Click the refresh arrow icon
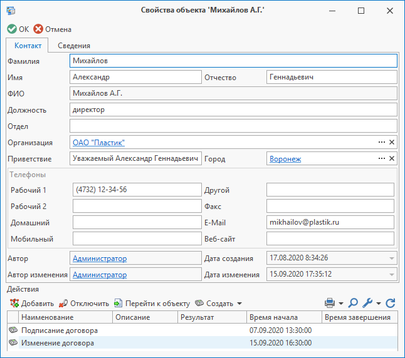Viewport: 405px width, 358px height. [391, 303]
